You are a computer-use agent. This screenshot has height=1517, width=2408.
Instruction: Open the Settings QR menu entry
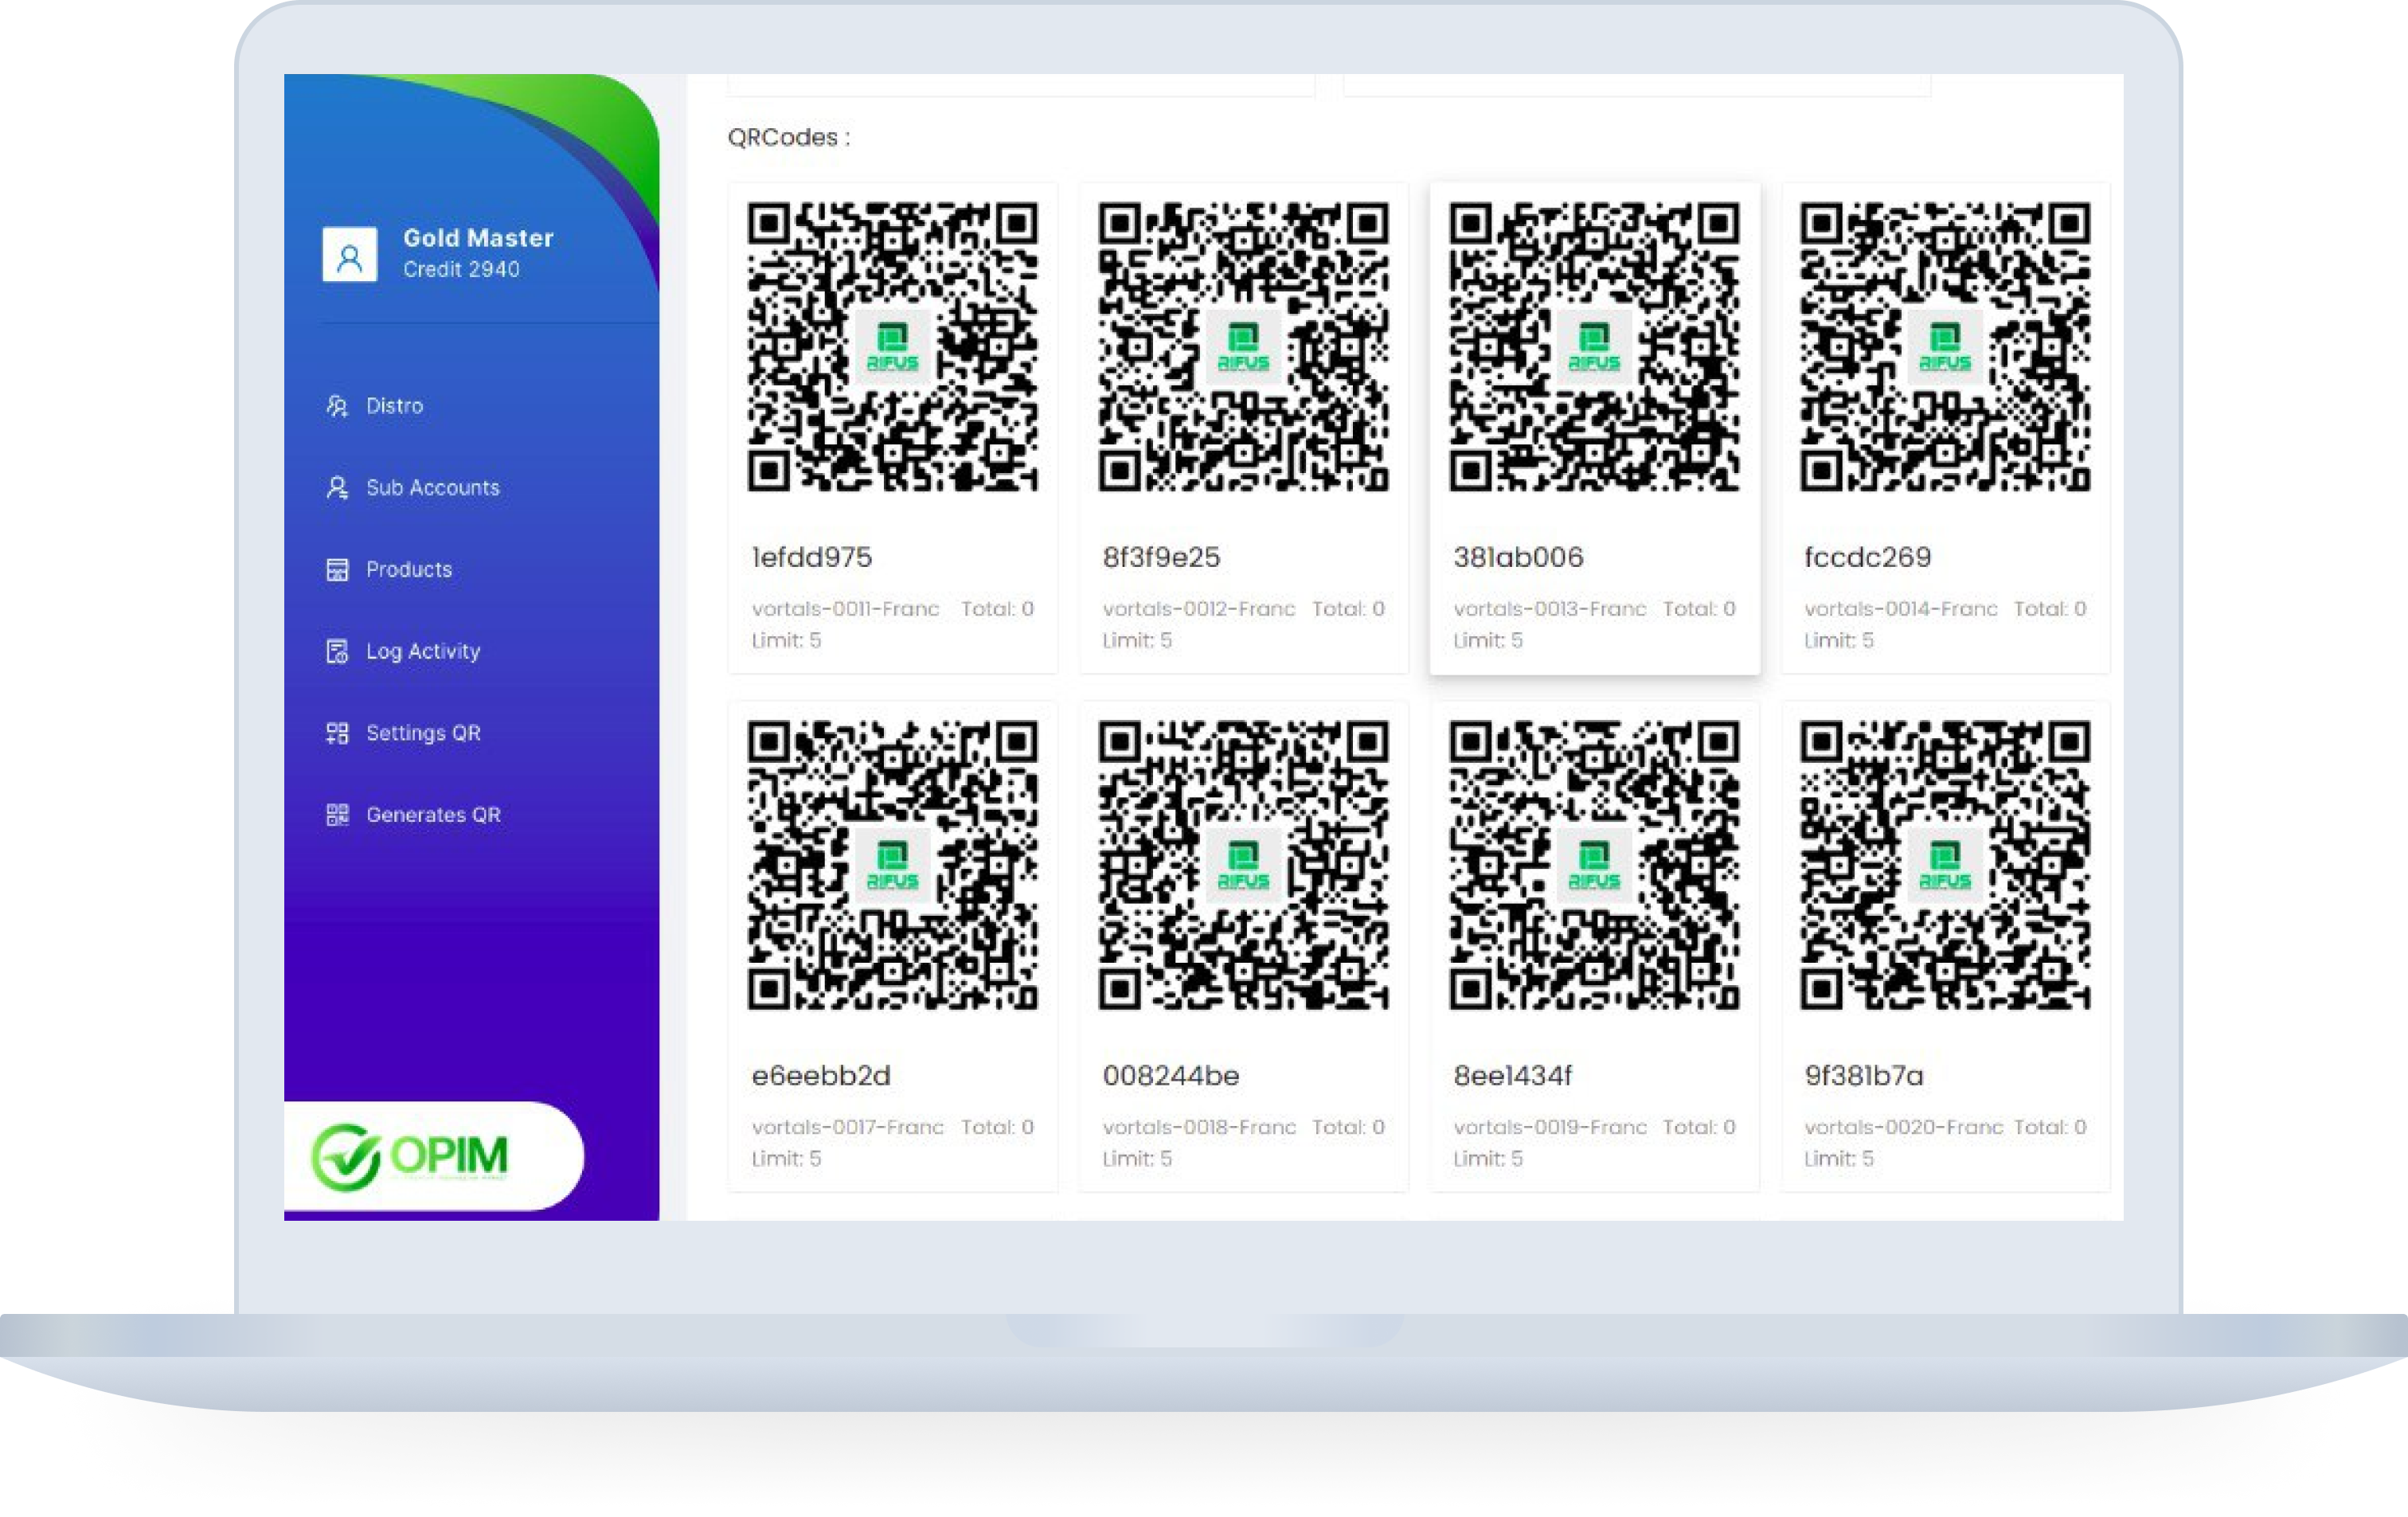coord(424,733)
